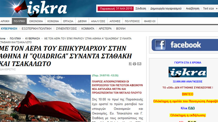Click the article timestamp (Παρ. 31/07/15 -12:35)

pos(105,76)
